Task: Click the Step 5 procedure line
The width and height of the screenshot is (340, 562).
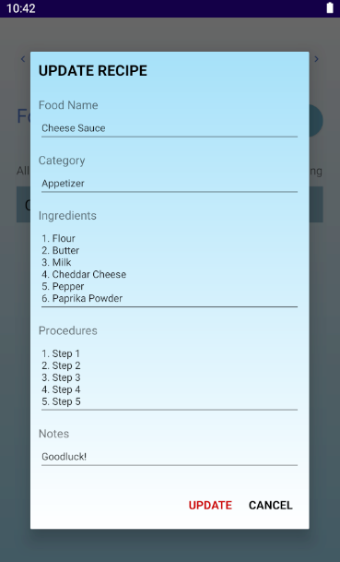Action: click(x=61, y=401)
